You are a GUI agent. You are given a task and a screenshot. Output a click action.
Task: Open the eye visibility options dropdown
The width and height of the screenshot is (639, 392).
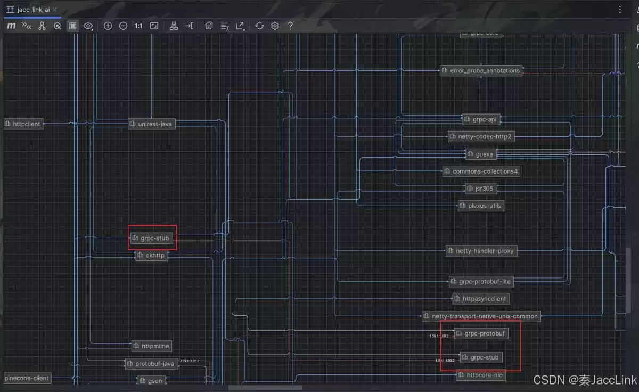88,26
